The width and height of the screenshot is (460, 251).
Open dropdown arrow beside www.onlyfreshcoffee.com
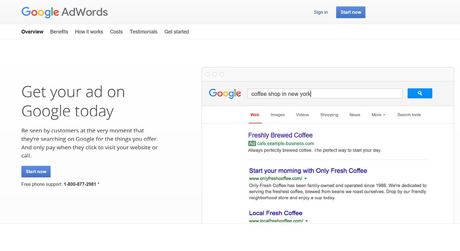coord(306,179)
